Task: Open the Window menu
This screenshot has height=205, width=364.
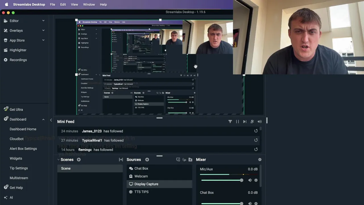Action: coord(89,5)
